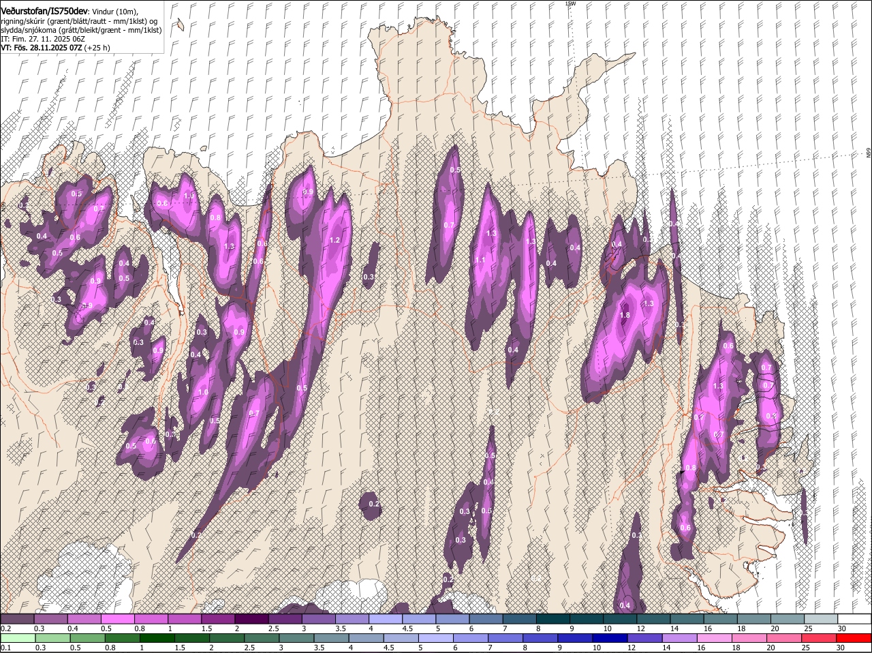Click the deep blue 10 swatch, lower legend row
The width and height of the screenshot is (872, 653).
pos(610,638)
